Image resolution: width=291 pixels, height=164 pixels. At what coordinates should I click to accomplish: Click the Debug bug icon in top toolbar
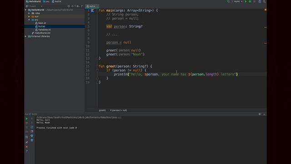coord(250,1)
